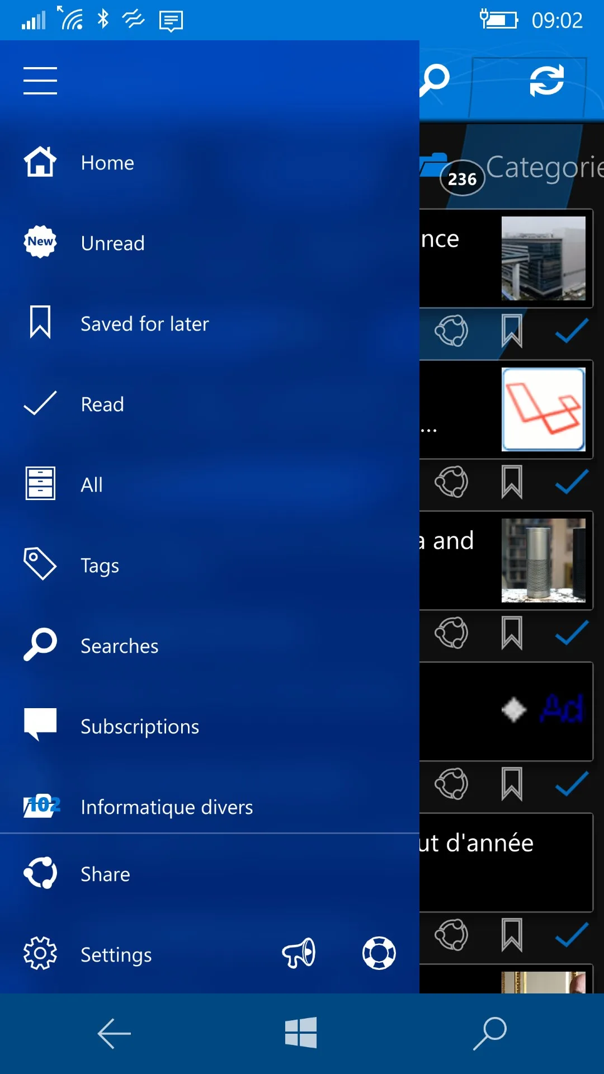Mark the d'année article as read
Viewport: 604px width, 1074px height.
click(572, 935)
